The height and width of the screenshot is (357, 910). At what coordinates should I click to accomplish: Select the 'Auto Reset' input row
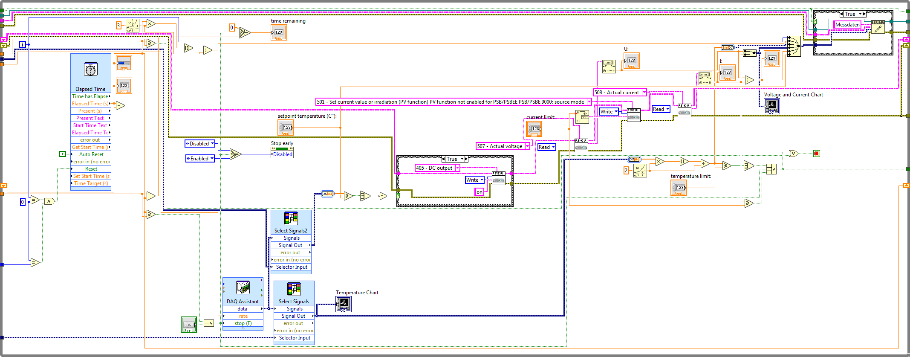pos(91,154)
